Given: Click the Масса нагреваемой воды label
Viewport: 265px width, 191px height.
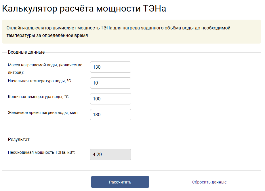Looking at the screenshot, I should click(45, 65).
